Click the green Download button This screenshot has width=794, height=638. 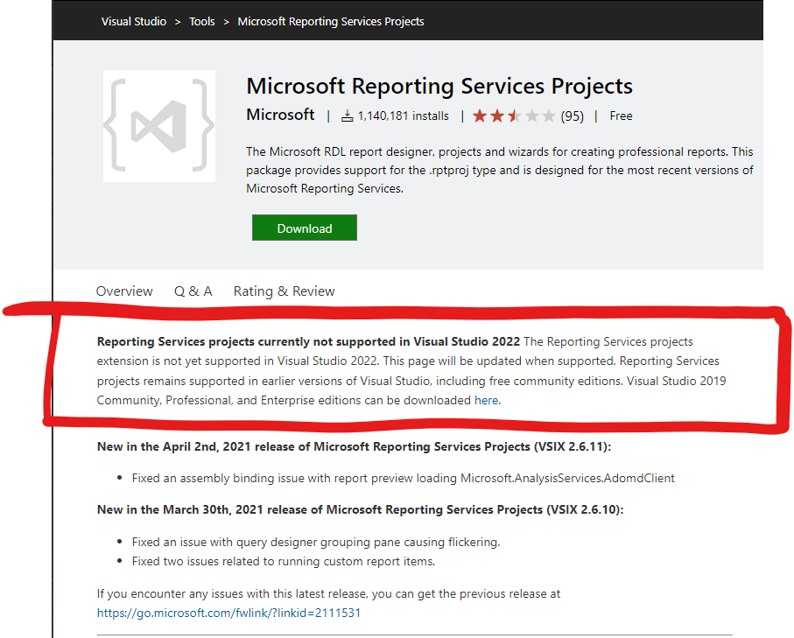tap(305, 228)
